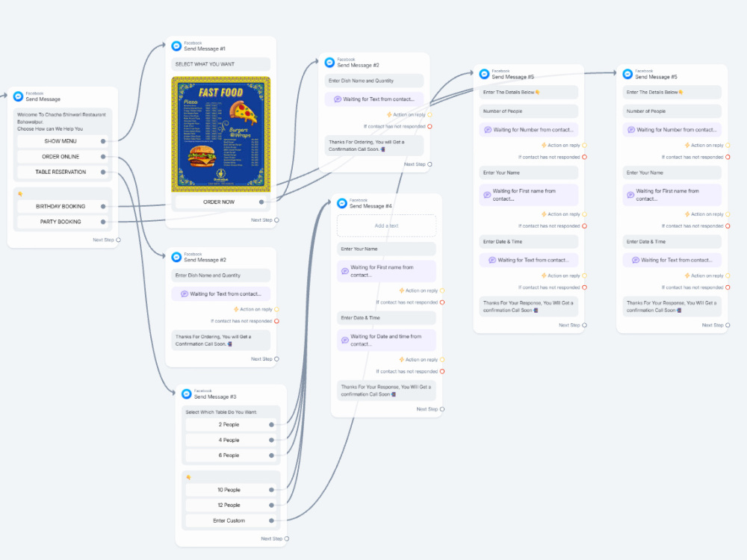Click the Messenger icon of Send Message #1

pyautogui.click(x=176, y=46)
